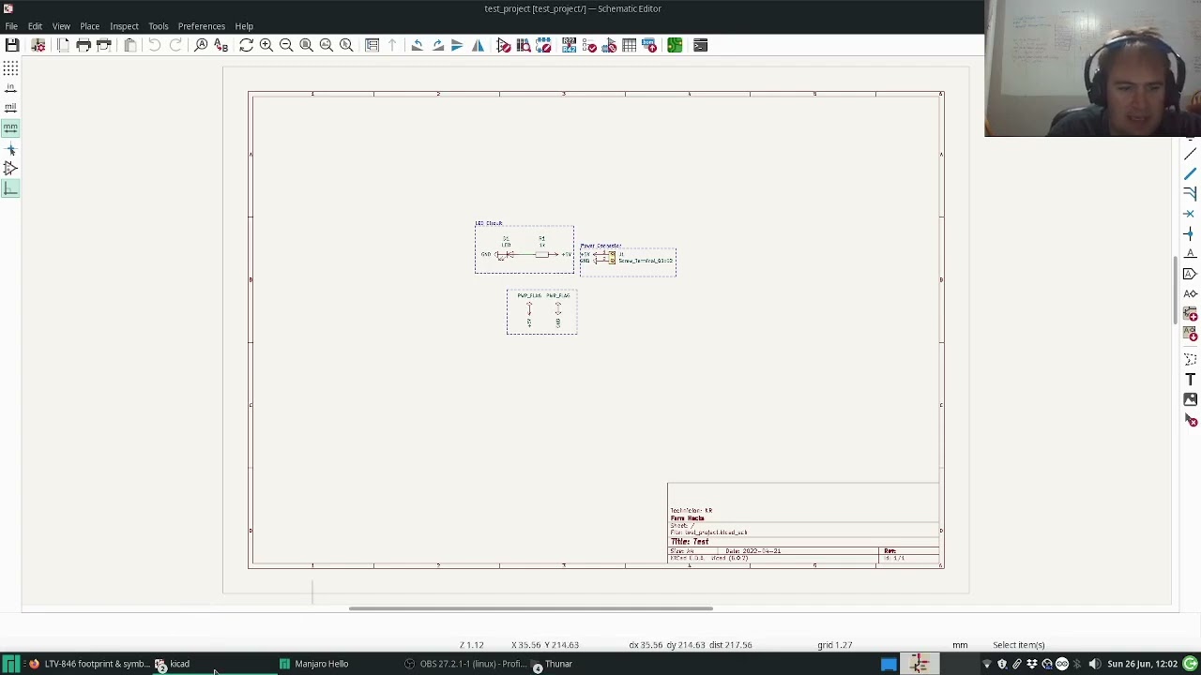This screenshot has height=675, width=1201.
Task: Select the Delete tool
Action: (x=1190, y=420)
